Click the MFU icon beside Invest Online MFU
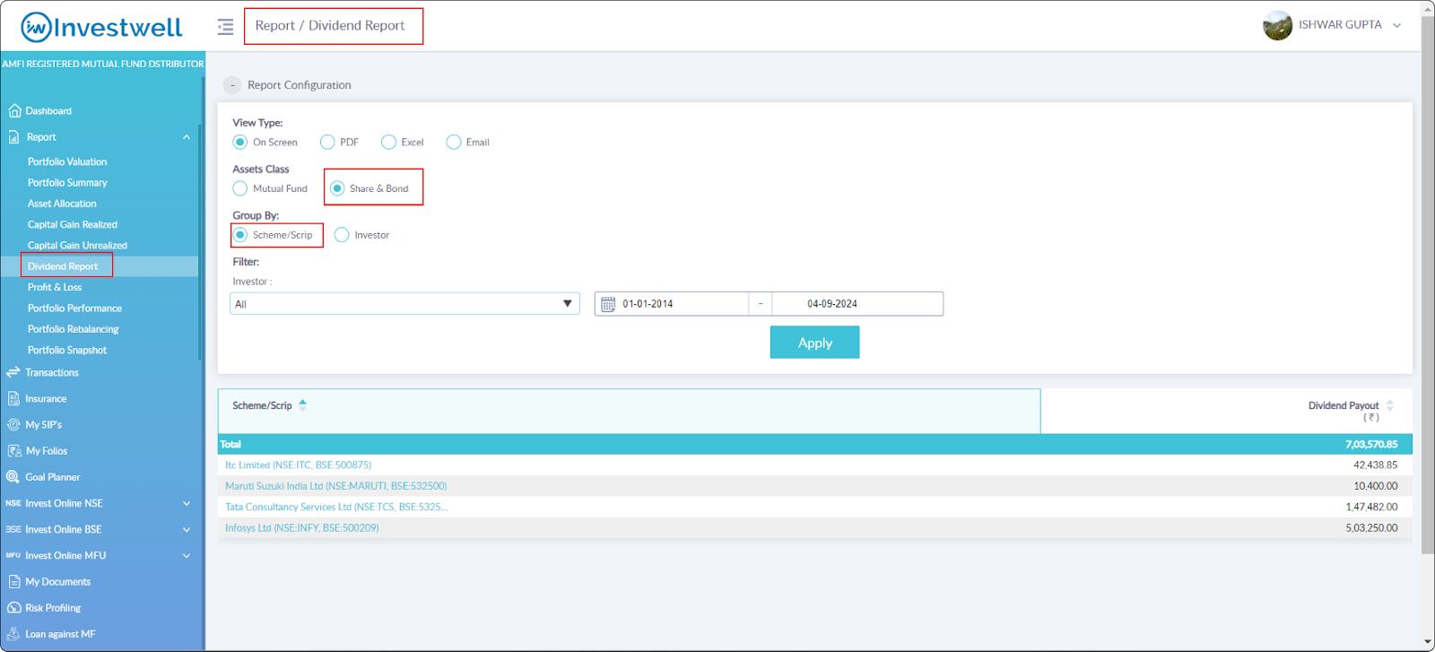This screenshot has width=1435, height=652. point(13,555)
